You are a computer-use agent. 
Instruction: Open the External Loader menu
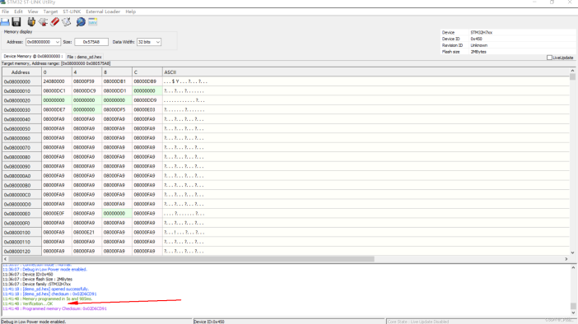pyautogui.click(x=103, y=12)
